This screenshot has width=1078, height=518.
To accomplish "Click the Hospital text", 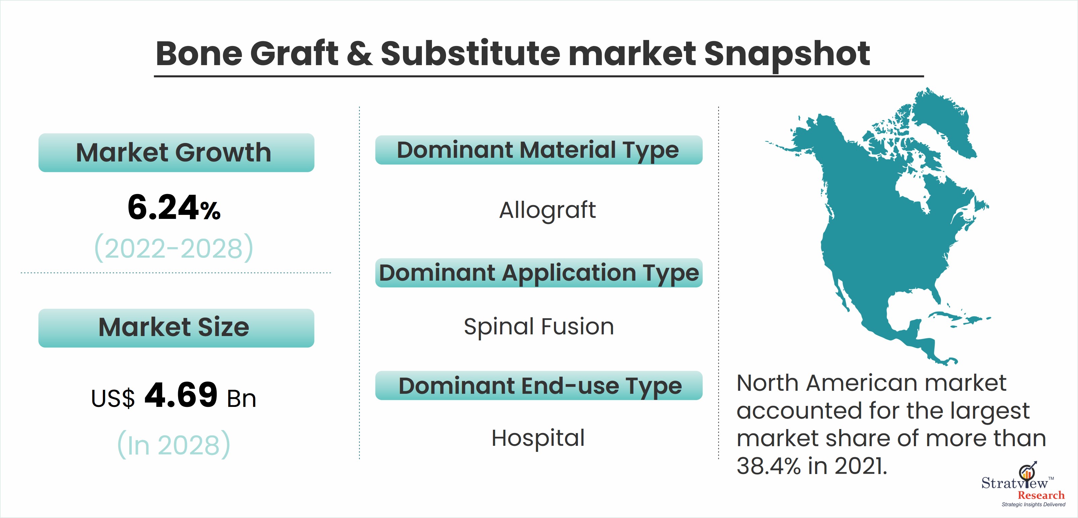I will [x=538, y=438].
